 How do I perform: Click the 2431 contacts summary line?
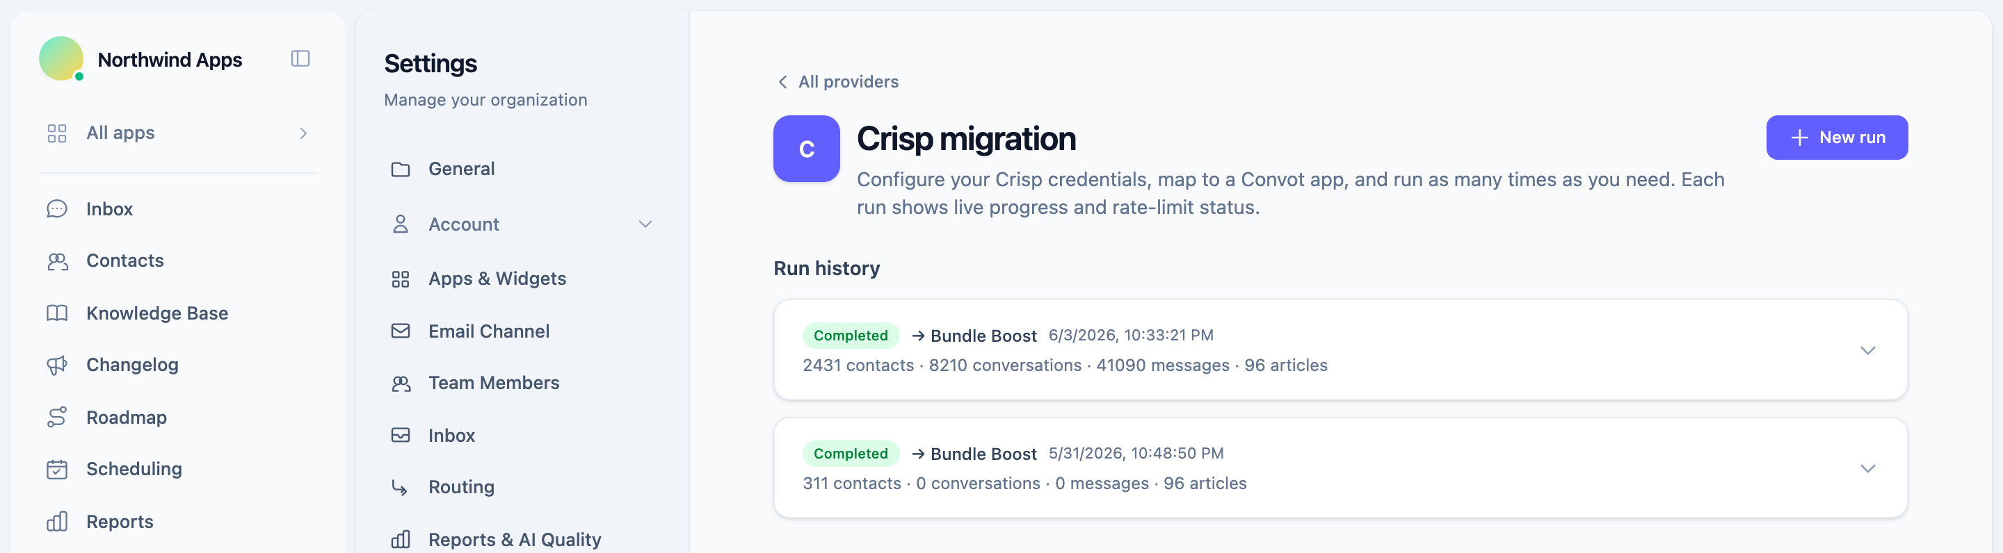1065,366
